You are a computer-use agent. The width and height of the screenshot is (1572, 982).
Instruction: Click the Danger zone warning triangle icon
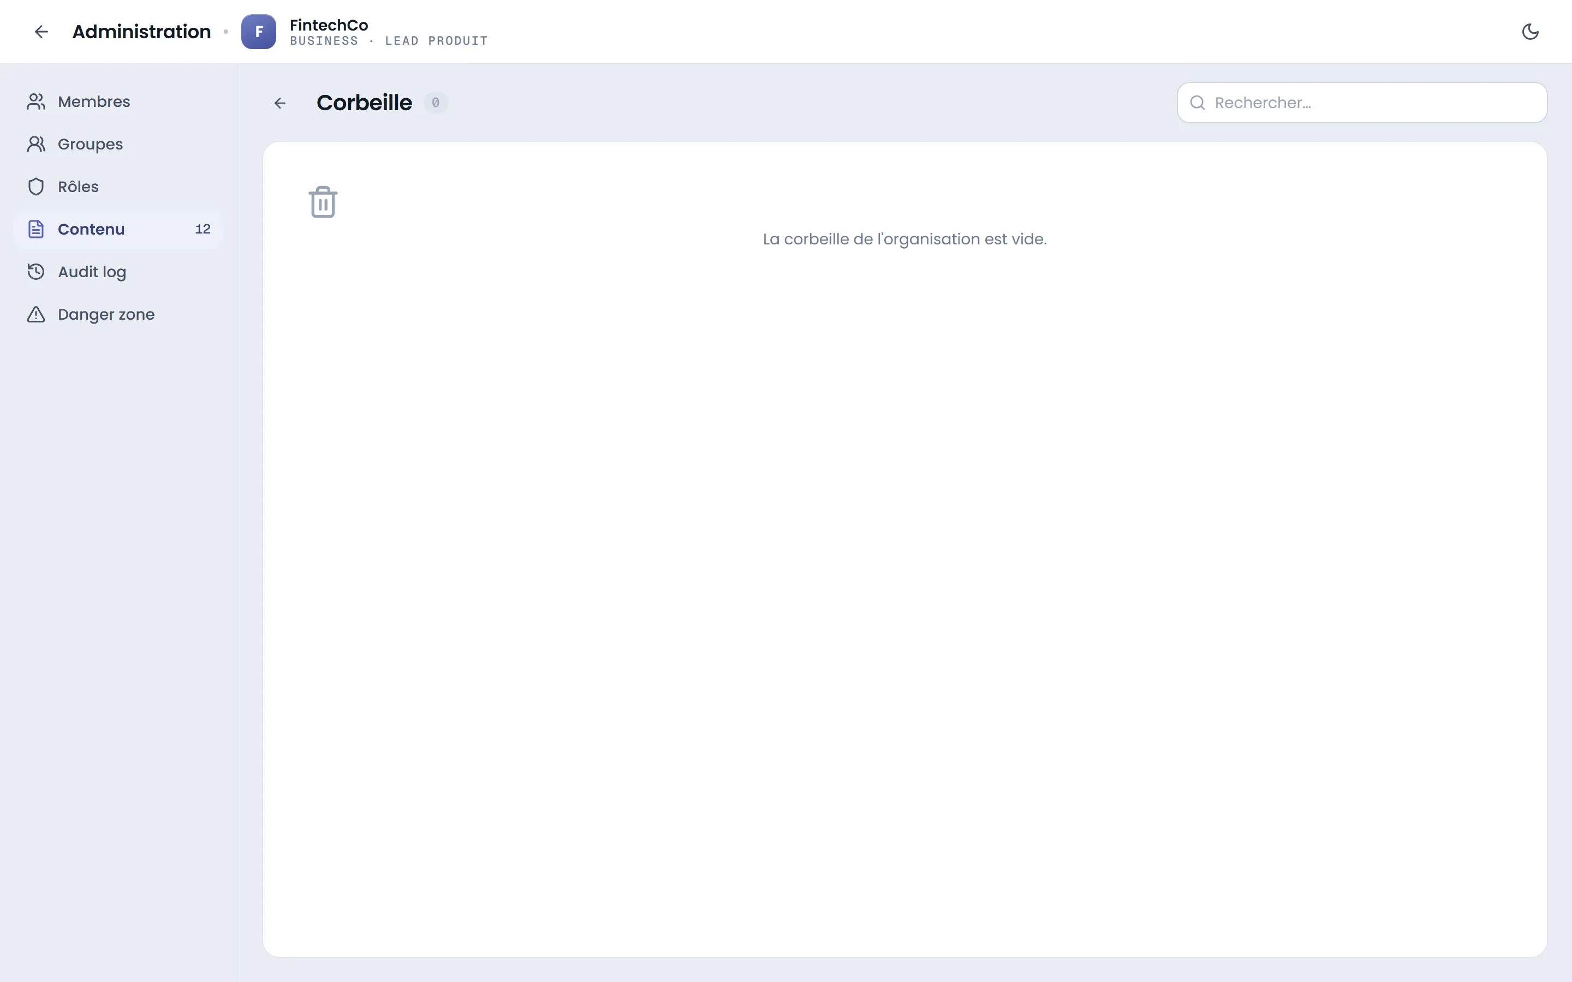click(37, 314)
